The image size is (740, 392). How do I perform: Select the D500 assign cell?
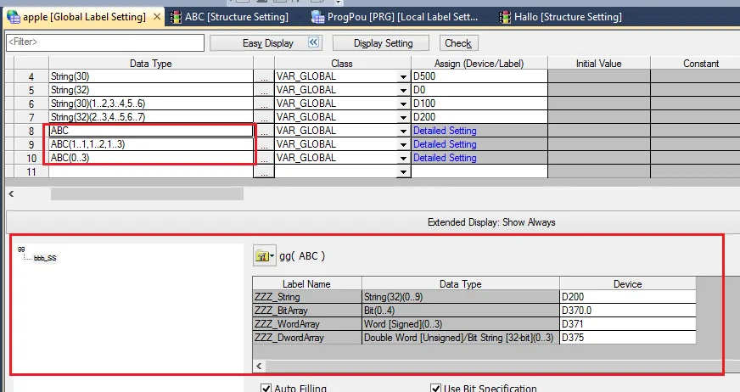[x=479, y=76]
